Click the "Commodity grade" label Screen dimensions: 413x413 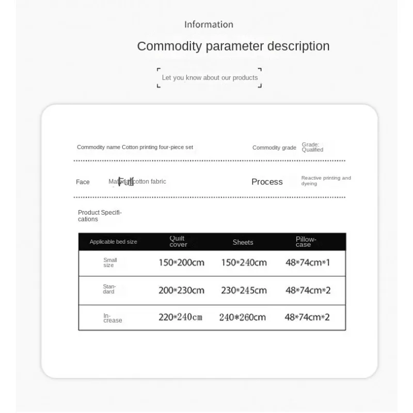[274, 148]
